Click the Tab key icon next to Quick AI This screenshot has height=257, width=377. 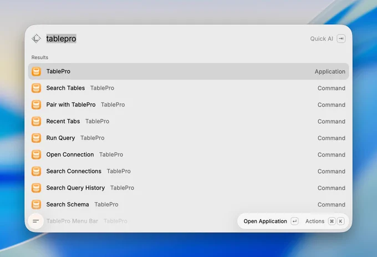(341, 38)
